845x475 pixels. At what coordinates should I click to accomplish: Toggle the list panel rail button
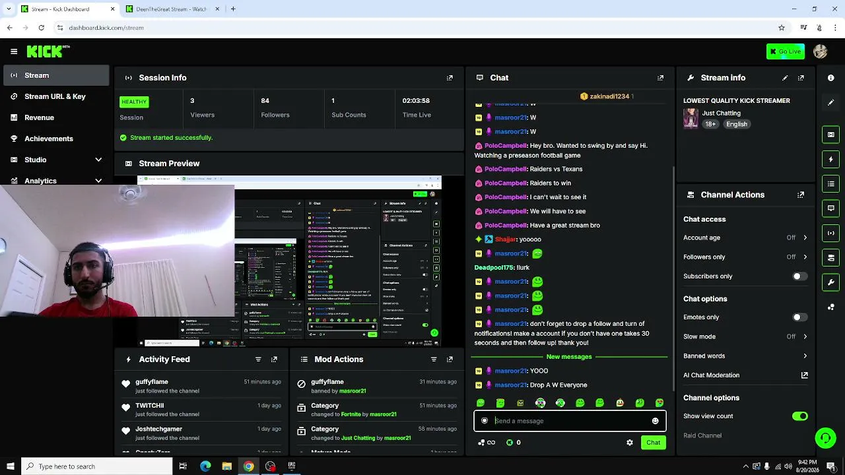830,183
